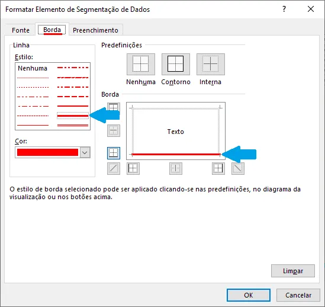Toggle the middle horizontal border button

[x=114, y=130]
